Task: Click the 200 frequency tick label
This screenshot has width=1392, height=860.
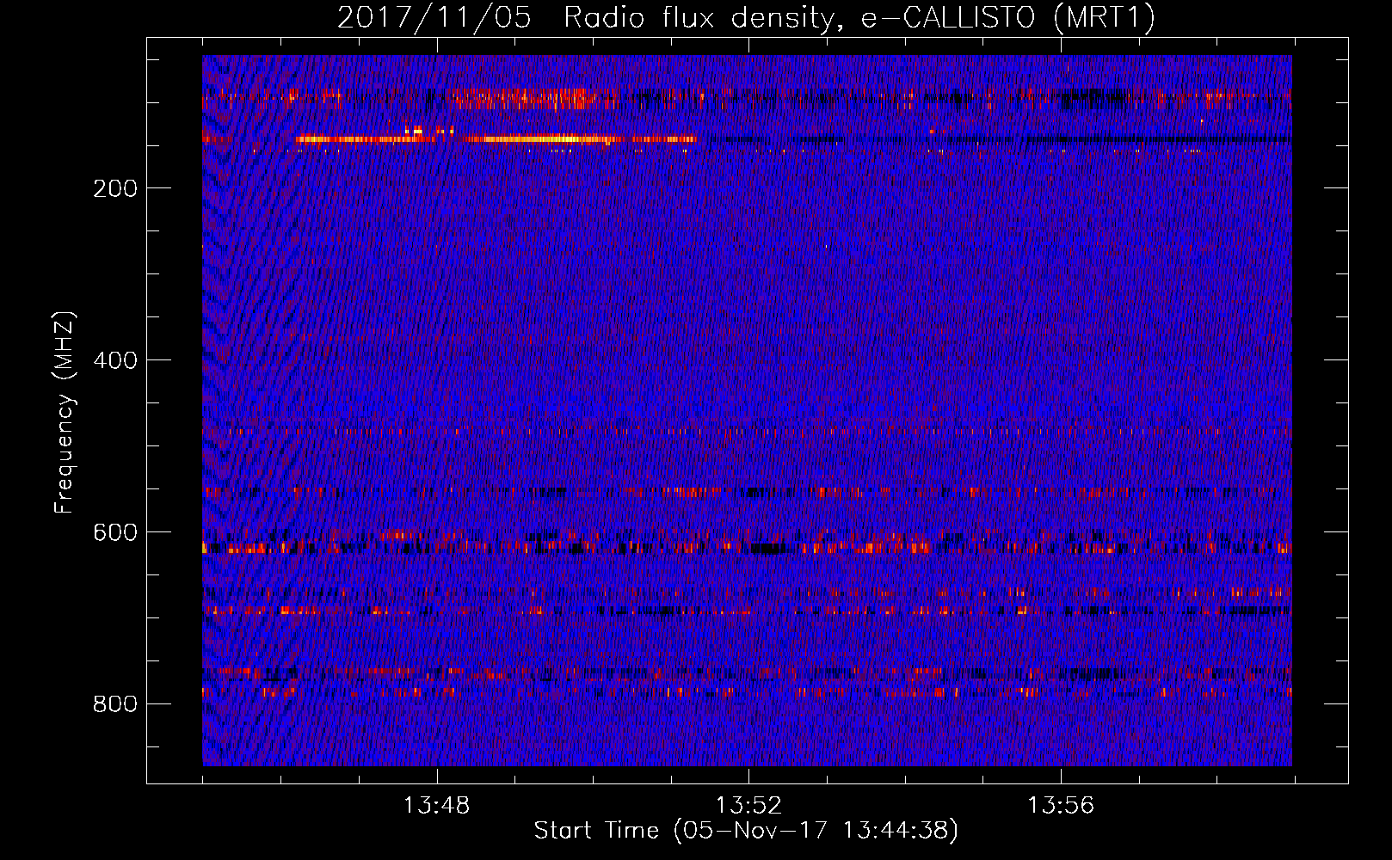Action: point(115,188)
